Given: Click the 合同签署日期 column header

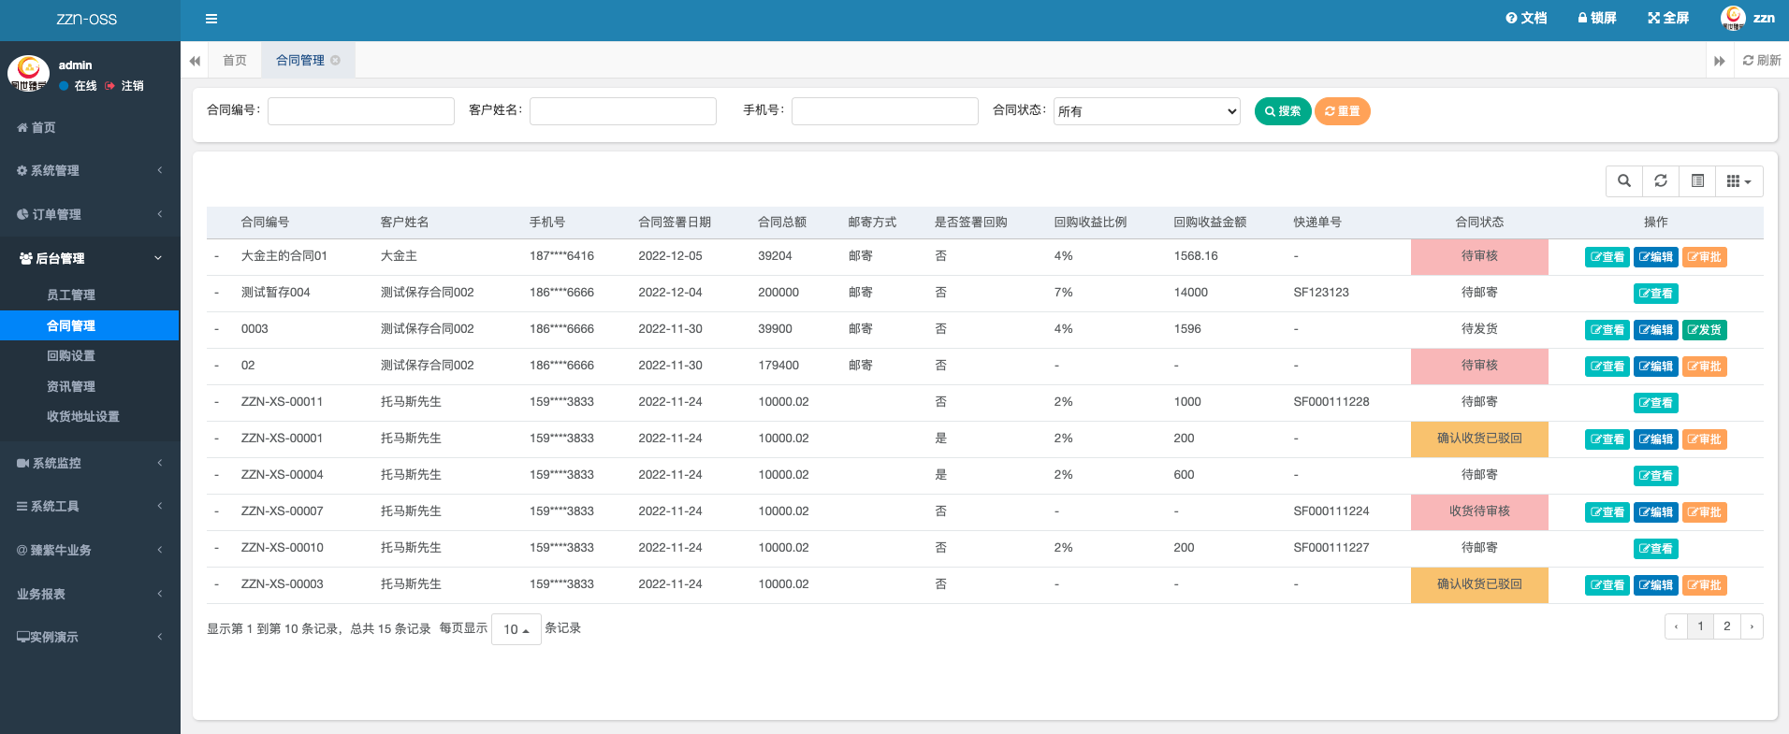Looking at the screenshot, I should pyautogui.click(x=675, y=222).
